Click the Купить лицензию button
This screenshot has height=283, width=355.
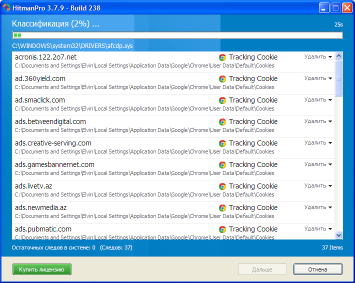[42, 269]
